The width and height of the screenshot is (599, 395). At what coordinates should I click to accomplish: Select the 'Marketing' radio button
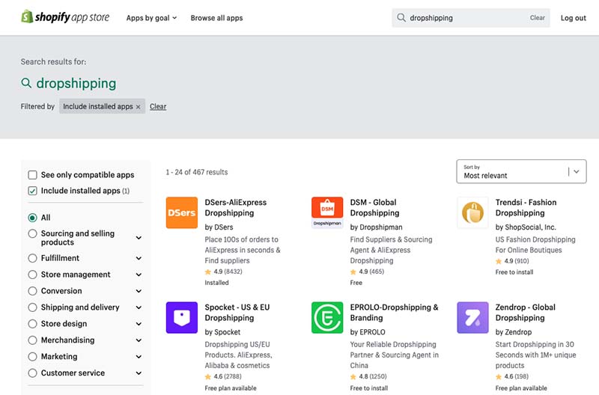click(32, 357)
